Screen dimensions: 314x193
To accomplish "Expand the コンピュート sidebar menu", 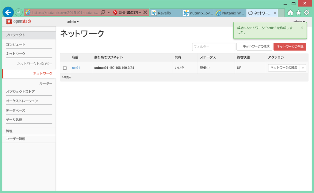I will coord(29,45).
